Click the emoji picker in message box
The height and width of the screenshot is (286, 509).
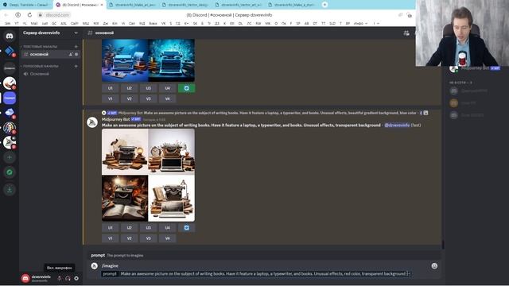tap(434, 266)
